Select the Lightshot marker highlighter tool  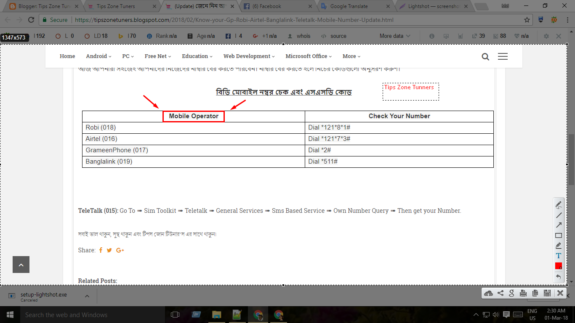tap(559, 246)
